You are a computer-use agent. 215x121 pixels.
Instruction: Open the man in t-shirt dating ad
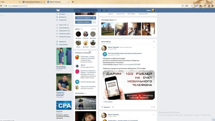(64, 82)
